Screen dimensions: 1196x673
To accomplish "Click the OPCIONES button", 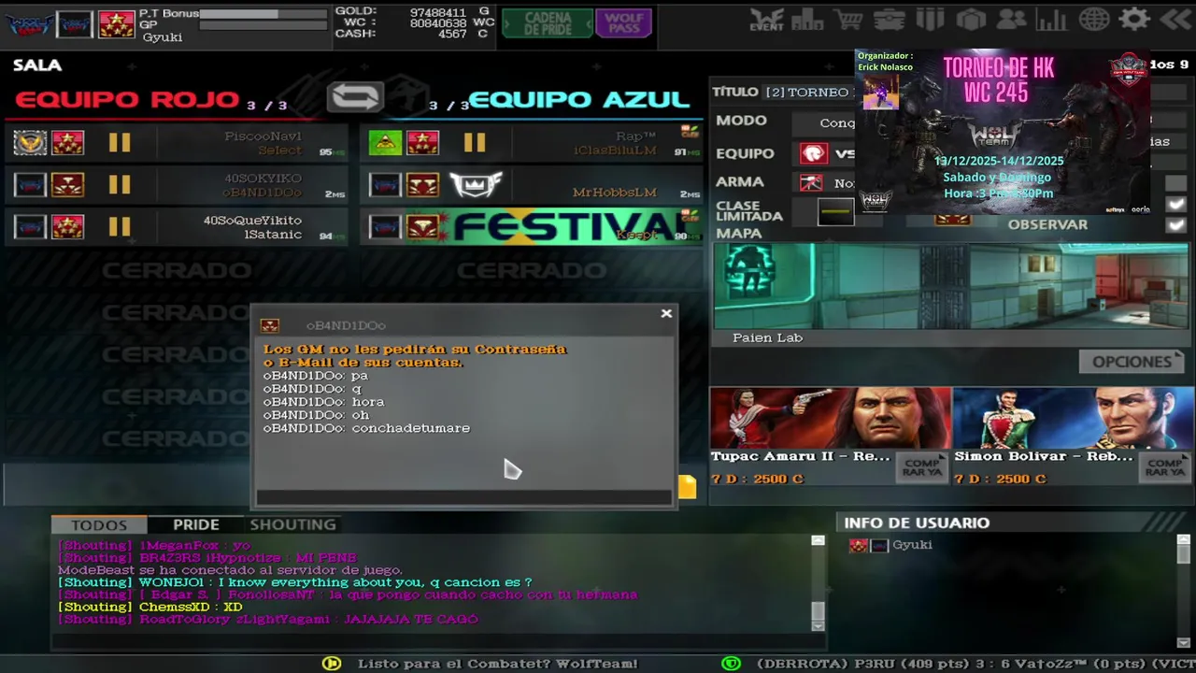I will 1132,362.
